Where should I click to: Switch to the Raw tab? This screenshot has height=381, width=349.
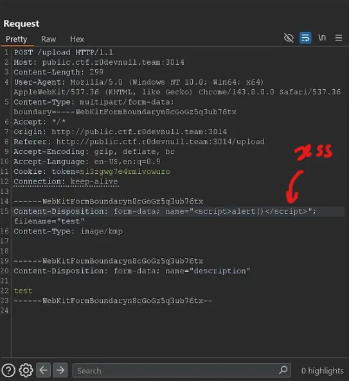coord(48,39)
